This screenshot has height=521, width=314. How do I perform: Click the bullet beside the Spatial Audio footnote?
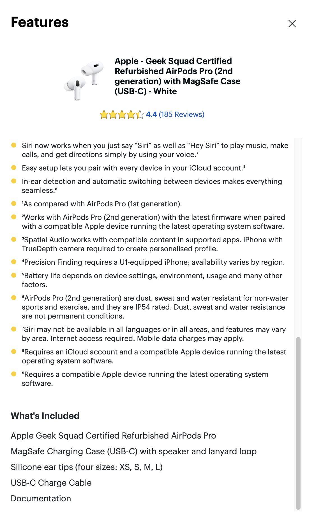tap(13, 240)
